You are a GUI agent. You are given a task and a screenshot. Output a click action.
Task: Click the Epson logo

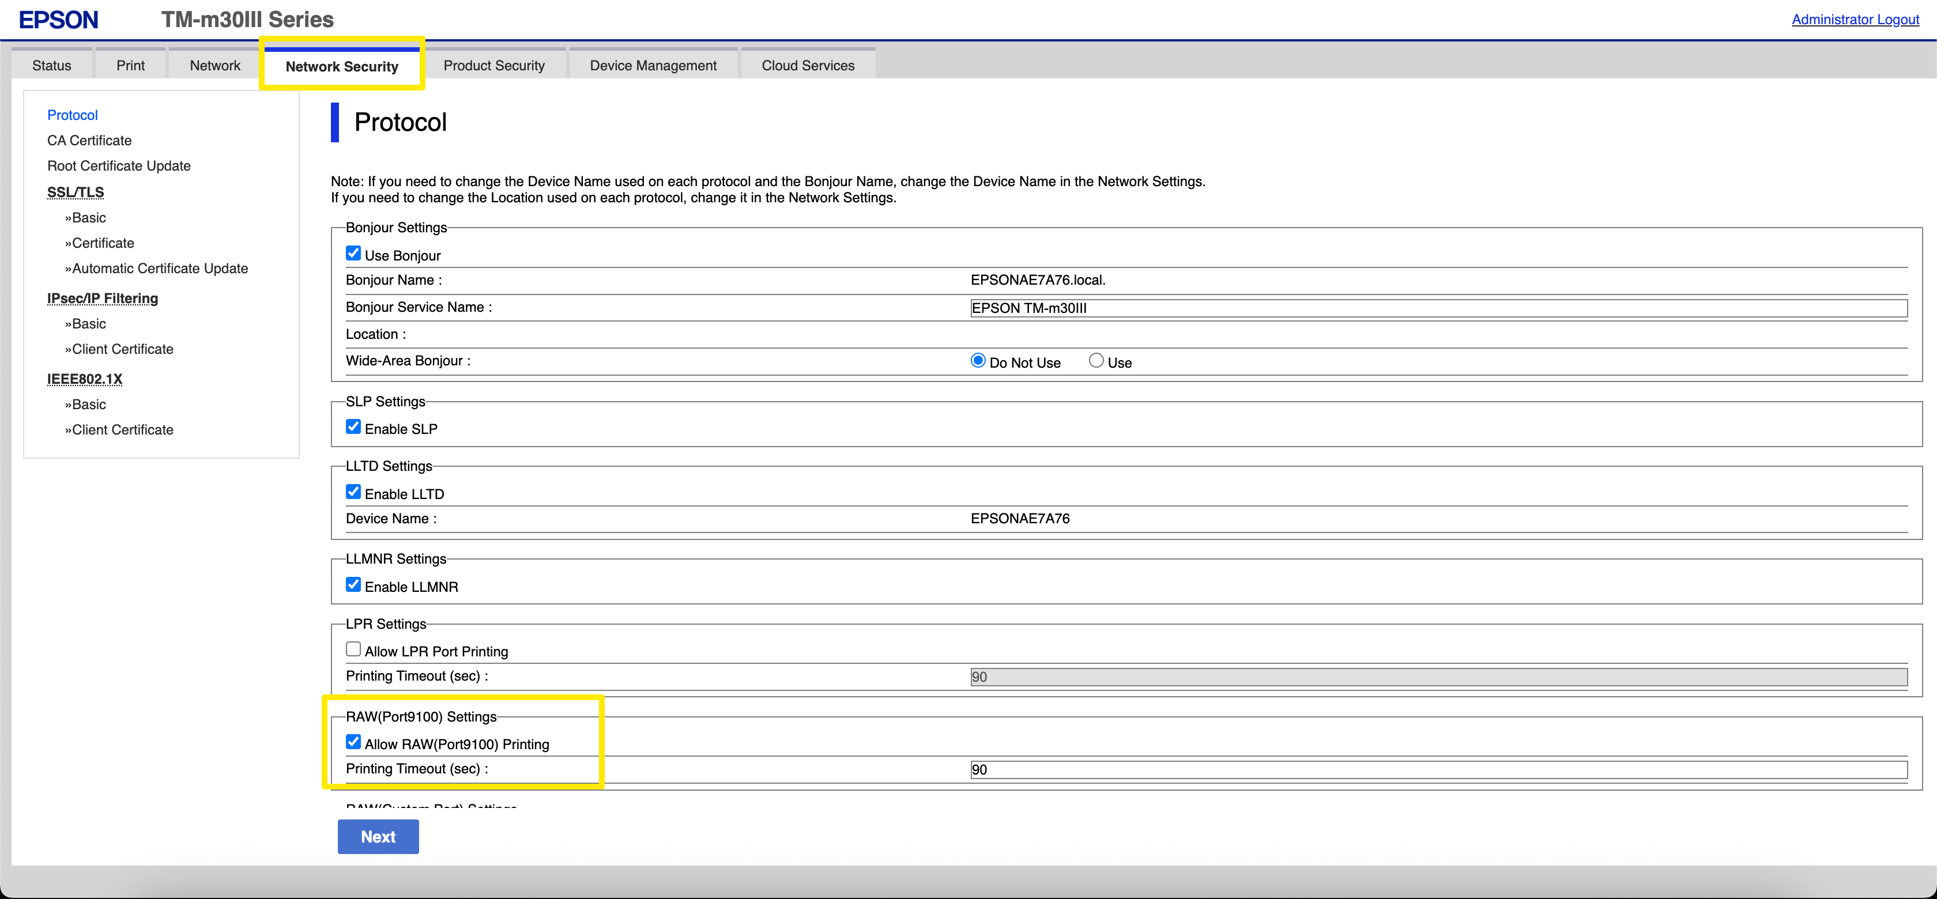58,20
